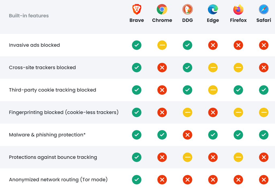Click the Brave lion logo icon

click(137, 9)
